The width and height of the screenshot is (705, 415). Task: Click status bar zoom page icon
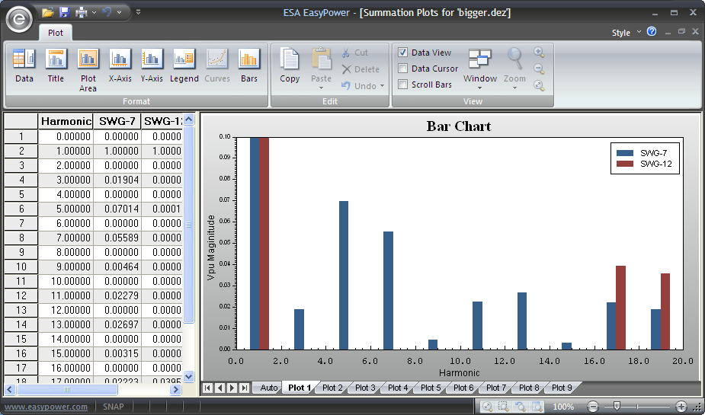click(537, 407)
